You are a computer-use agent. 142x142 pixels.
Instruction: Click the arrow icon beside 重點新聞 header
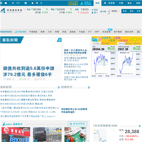[59, 40]
